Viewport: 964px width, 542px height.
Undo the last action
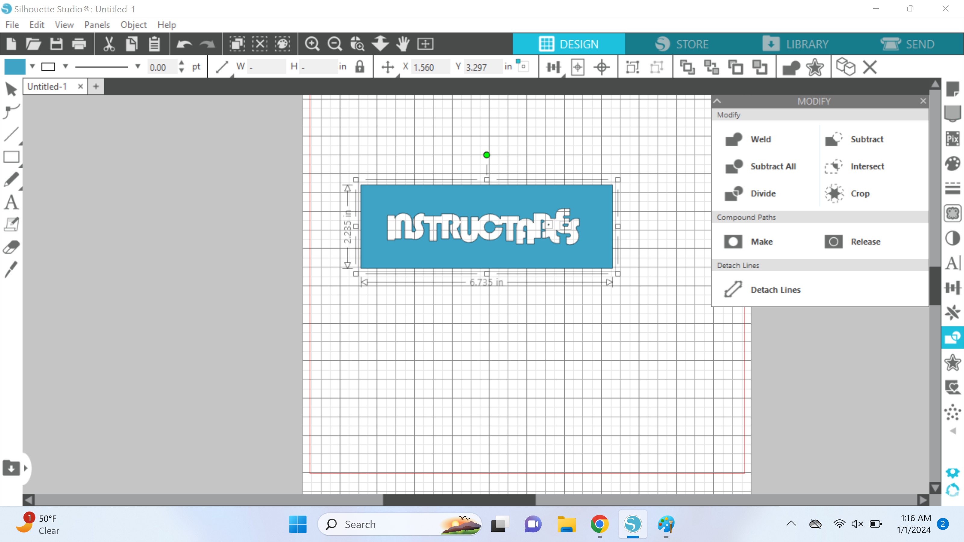point(184,44)
